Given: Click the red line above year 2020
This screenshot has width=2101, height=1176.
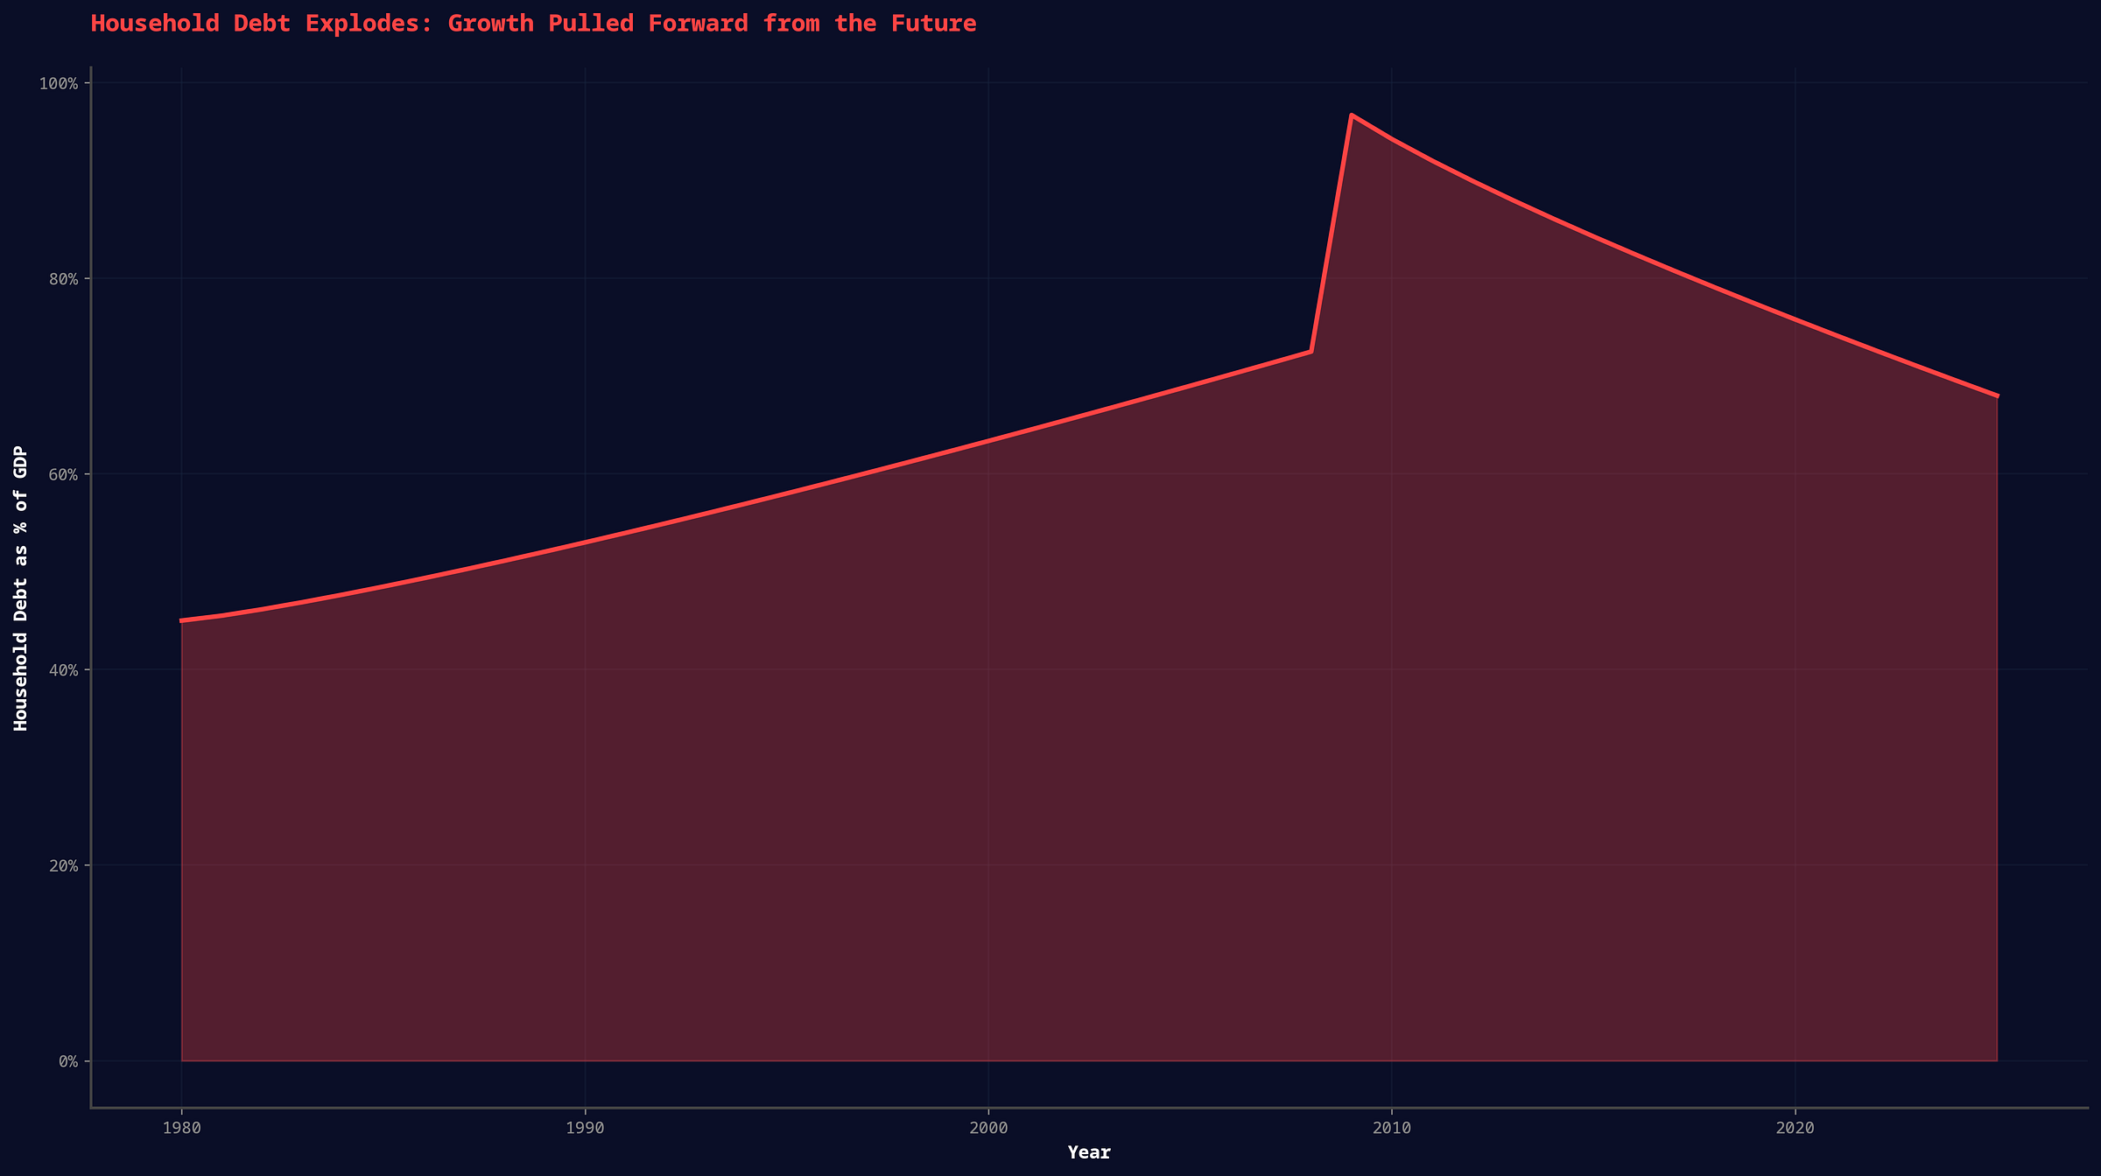Looking at the screenshot, I should 1795,320.
